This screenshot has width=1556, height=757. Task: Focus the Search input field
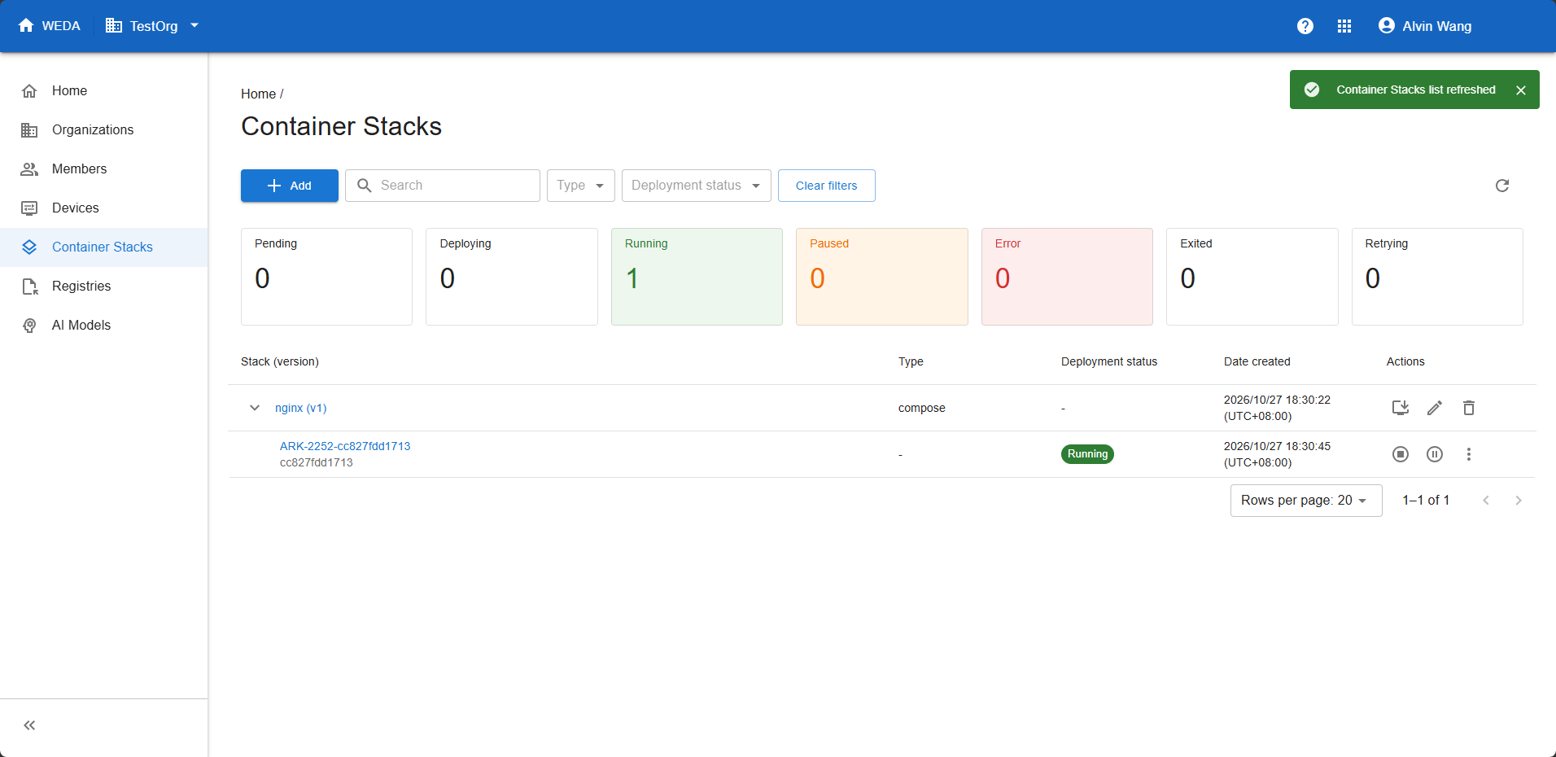443,186
